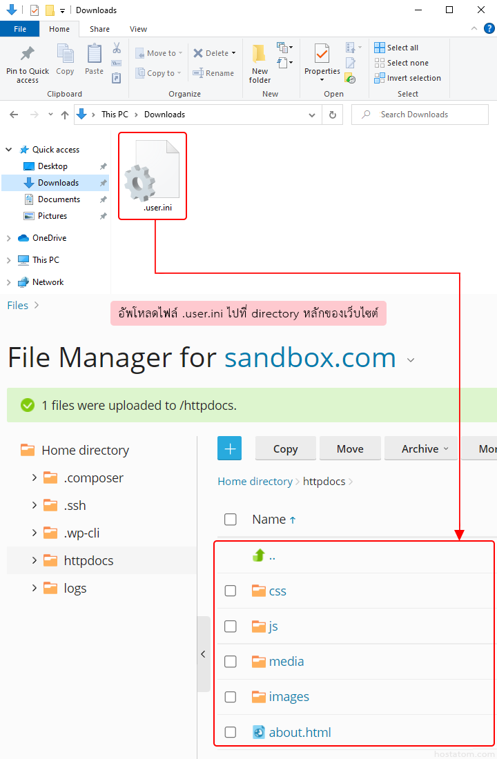
Task: Expand the .composer folder in tree
Action: click(34, 477)
